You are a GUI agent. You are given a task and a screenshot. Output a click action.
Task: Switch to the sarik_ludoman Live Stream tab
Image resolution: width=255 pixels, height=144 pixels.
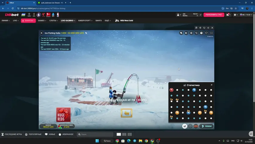(52, 3)
